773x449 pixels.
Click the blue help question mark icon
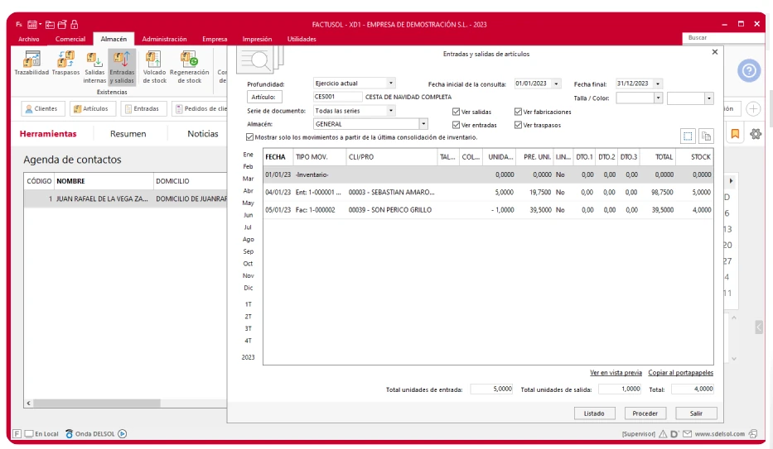pos(748,72)
